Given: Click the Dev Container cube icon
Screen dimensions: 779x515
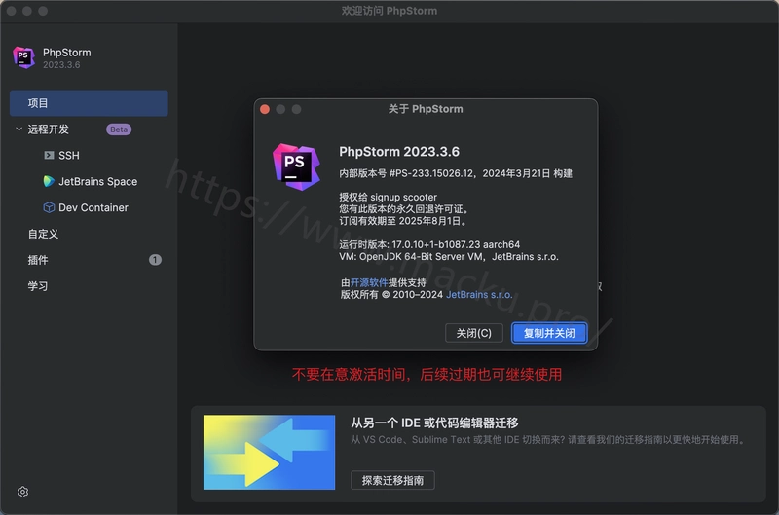Looking at the screenshot, I should click(x=49, y=207).
